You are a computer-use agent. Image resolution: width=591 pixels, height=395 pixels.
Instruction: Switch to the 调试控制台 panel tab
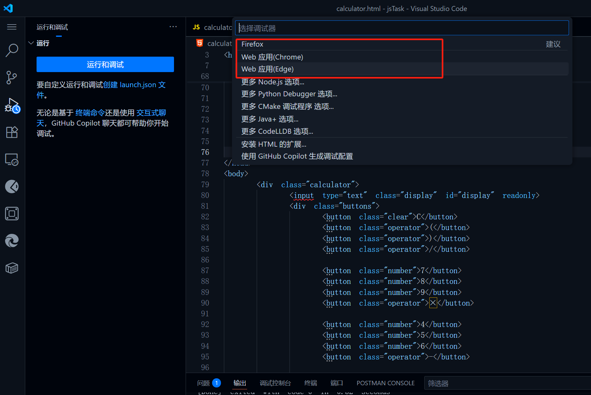click(x=275, y=383)
